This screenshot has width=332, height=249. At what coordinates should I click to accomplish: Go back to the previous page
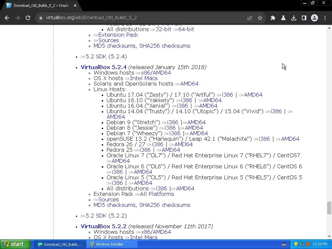(7, 18)
